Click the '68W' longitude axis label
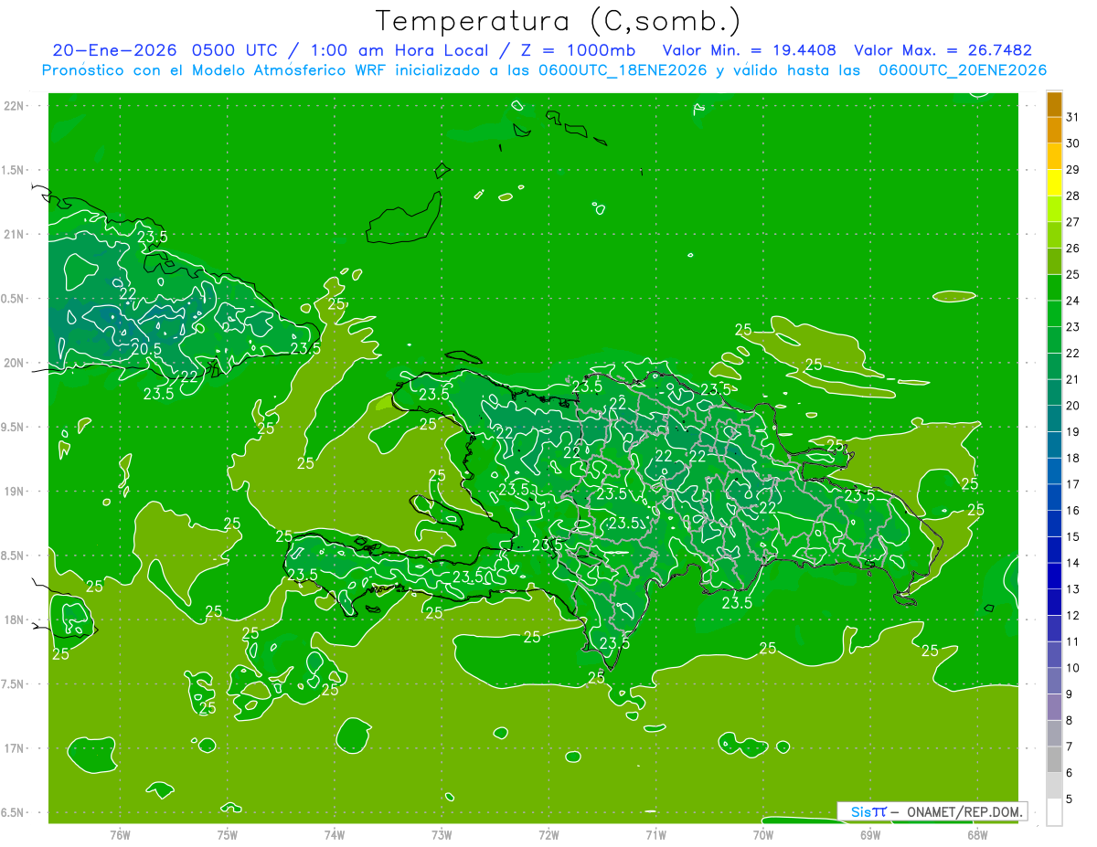 point(977,834)
